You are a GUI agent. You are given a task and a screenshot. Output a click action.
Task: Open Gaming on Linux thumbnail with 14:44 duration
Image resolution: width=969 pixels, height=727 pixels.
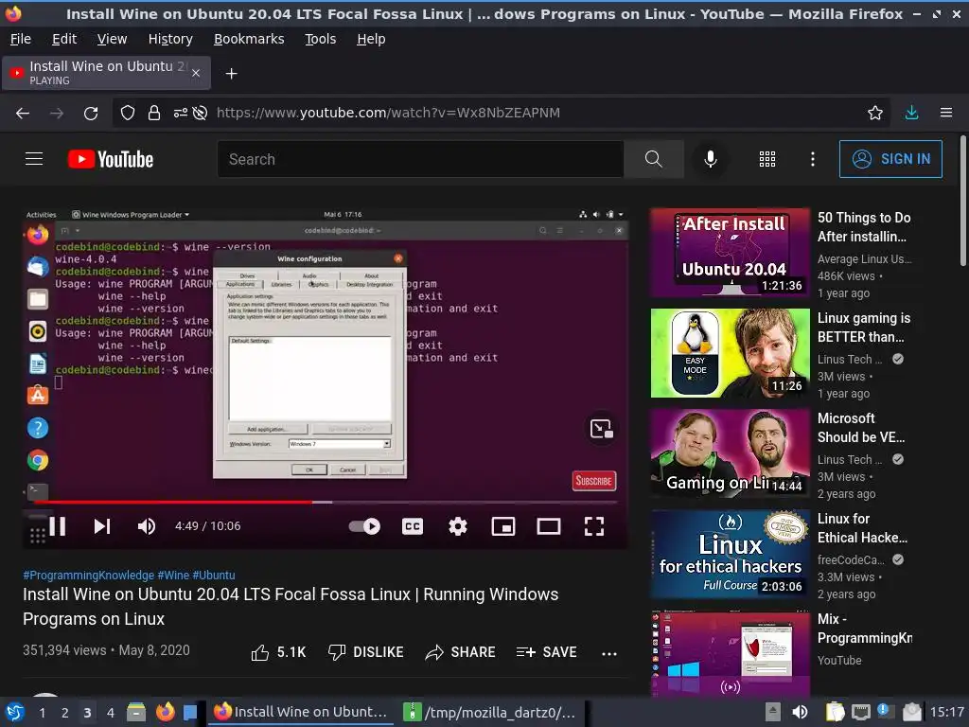click(x=730, y=453)
